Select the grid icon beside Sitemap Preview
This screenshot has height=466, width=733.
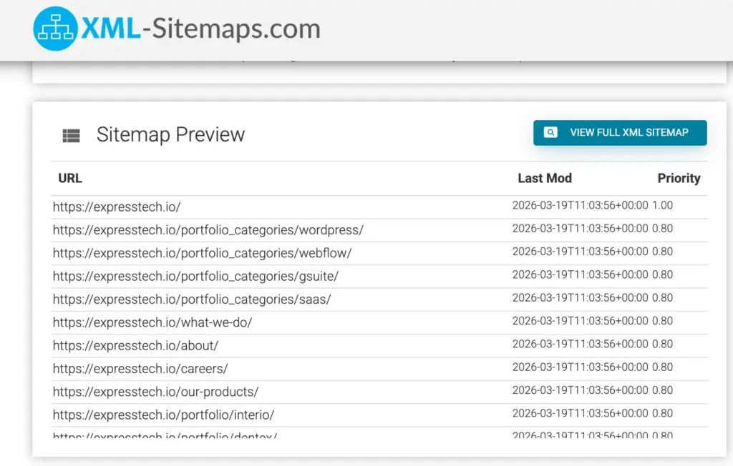pyautogui.click(x=69, y=134)
